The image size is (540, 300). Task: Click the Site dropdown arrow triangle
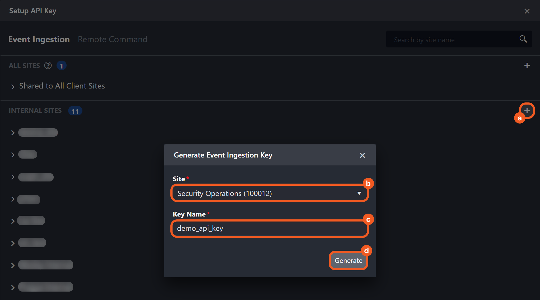pyautogui.click(x=359, y=193)
